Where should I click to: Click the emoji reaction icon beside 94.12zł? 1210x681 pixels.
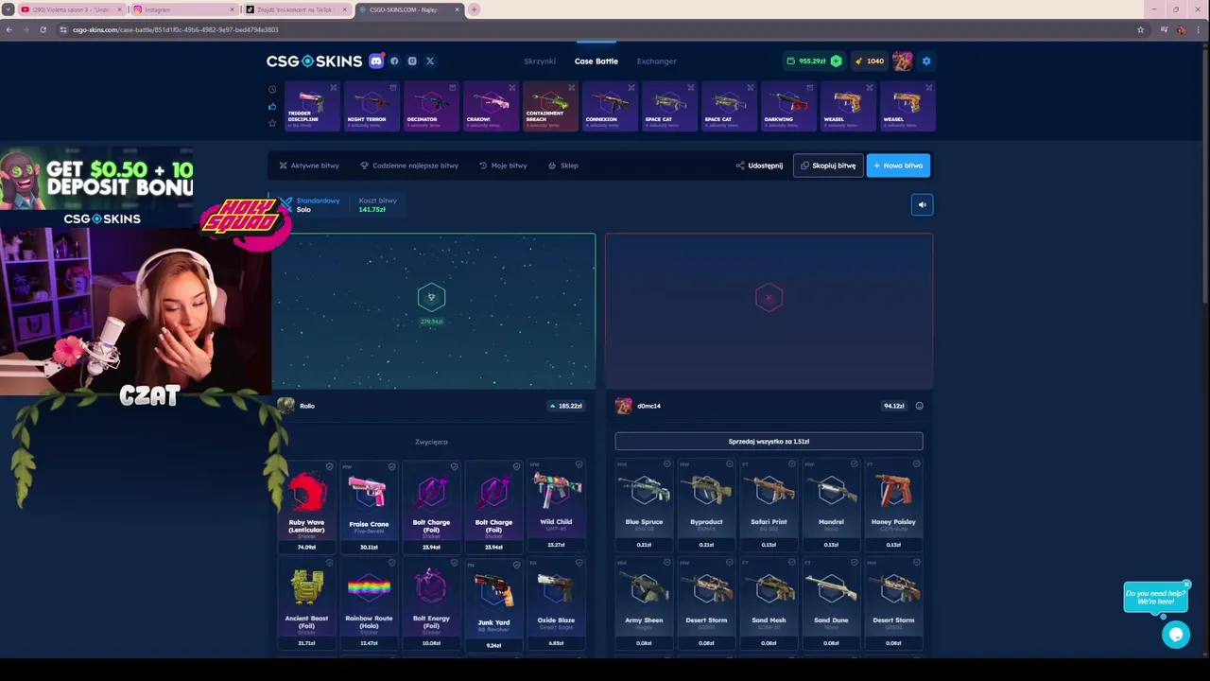(x=919, y=406)
